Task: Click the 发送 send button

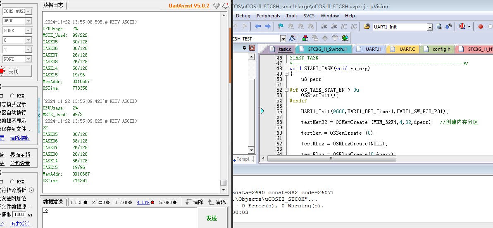Action: pyautogui.click(x=212, y=218)
